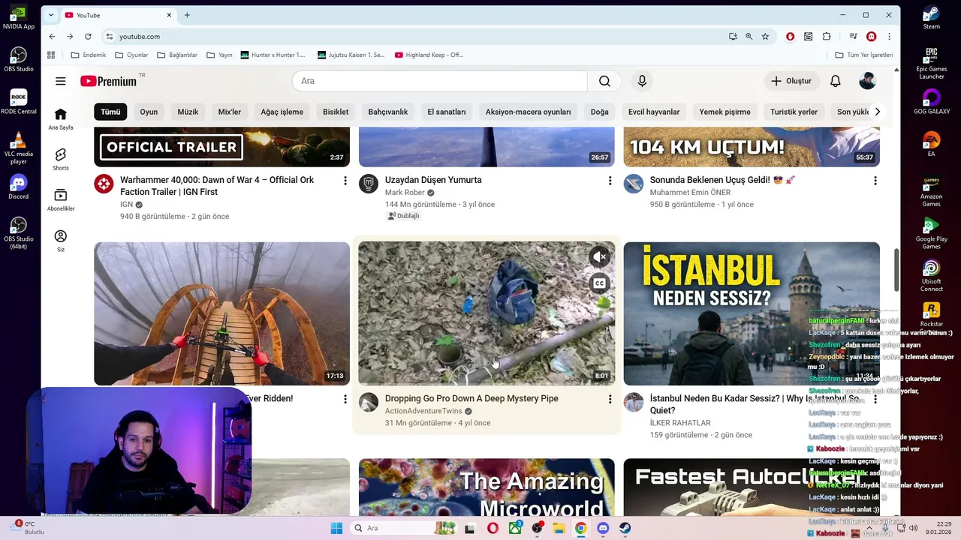Reload the page in Chrome
The height and width of the screenshot is (540, 961).
pyautogui.click(x=88, y=36)
